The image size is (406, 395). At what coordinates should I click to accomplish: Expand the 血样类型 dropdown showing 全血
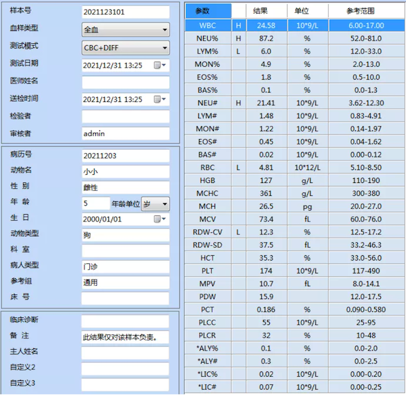click(x=126, y=30)
